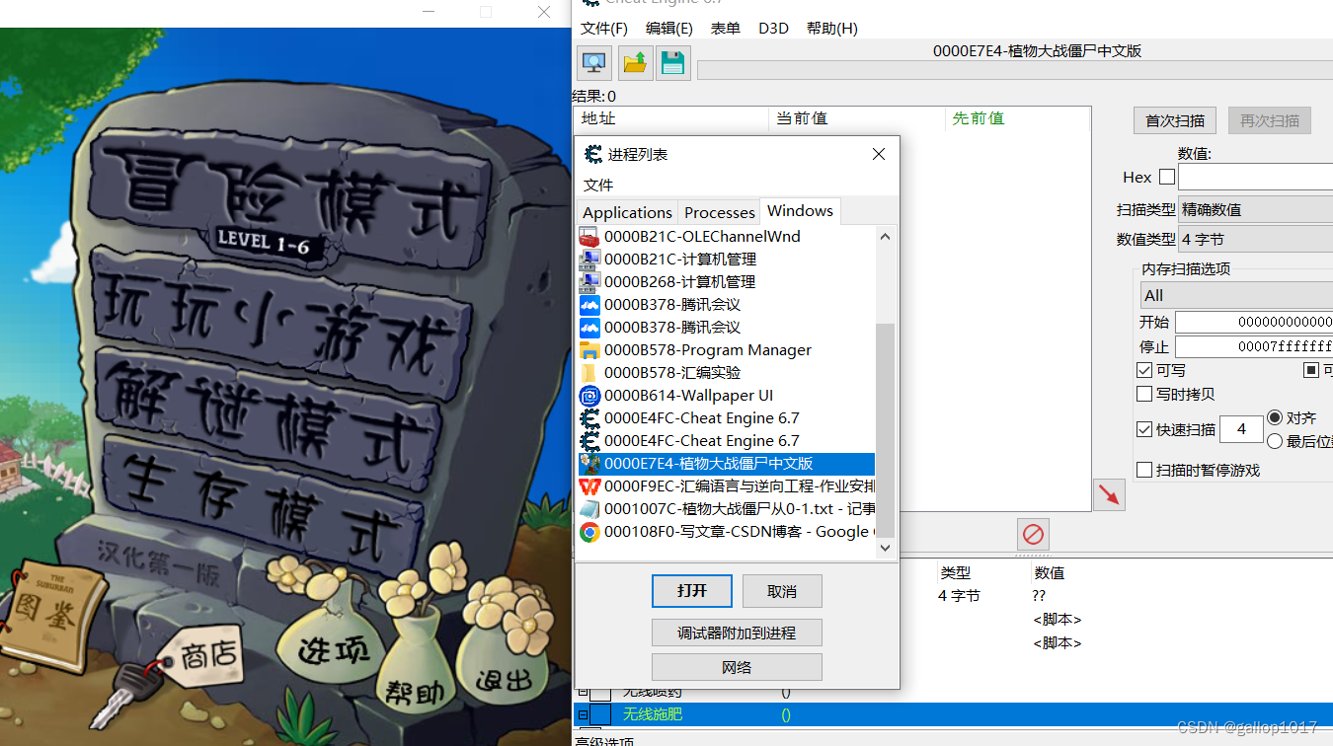Click the WPS icon for 0000F9EC entry
Screen dimensions: 1333x746
pyautogui.click(x=589, y=486)
